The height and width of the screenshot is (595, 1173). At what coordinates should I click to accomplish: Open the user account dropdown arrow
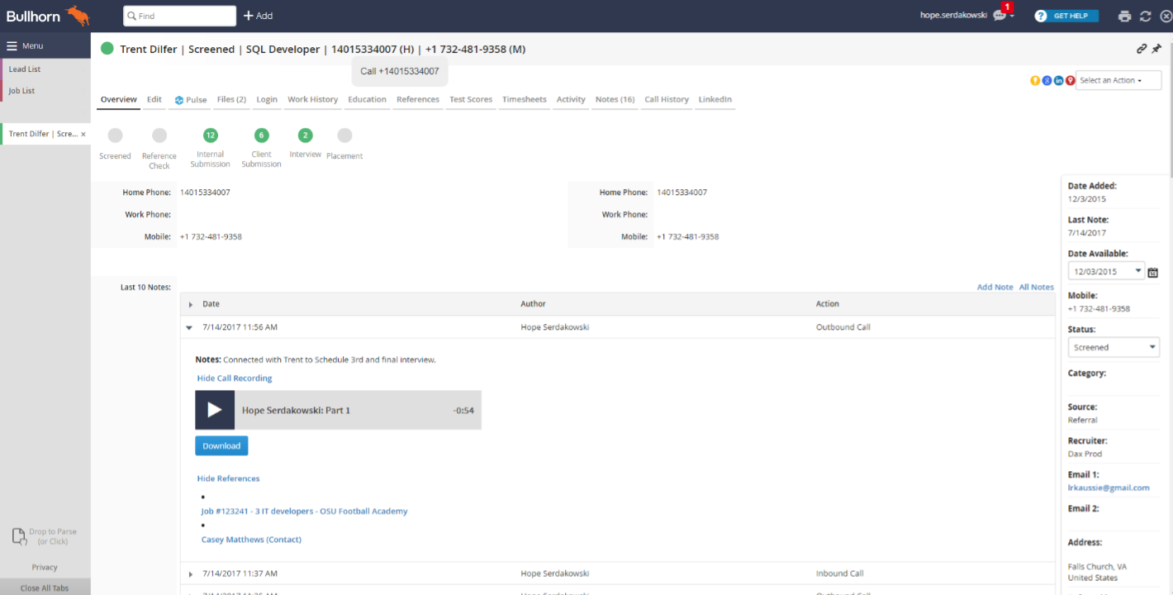click(x=1013, y=17)
